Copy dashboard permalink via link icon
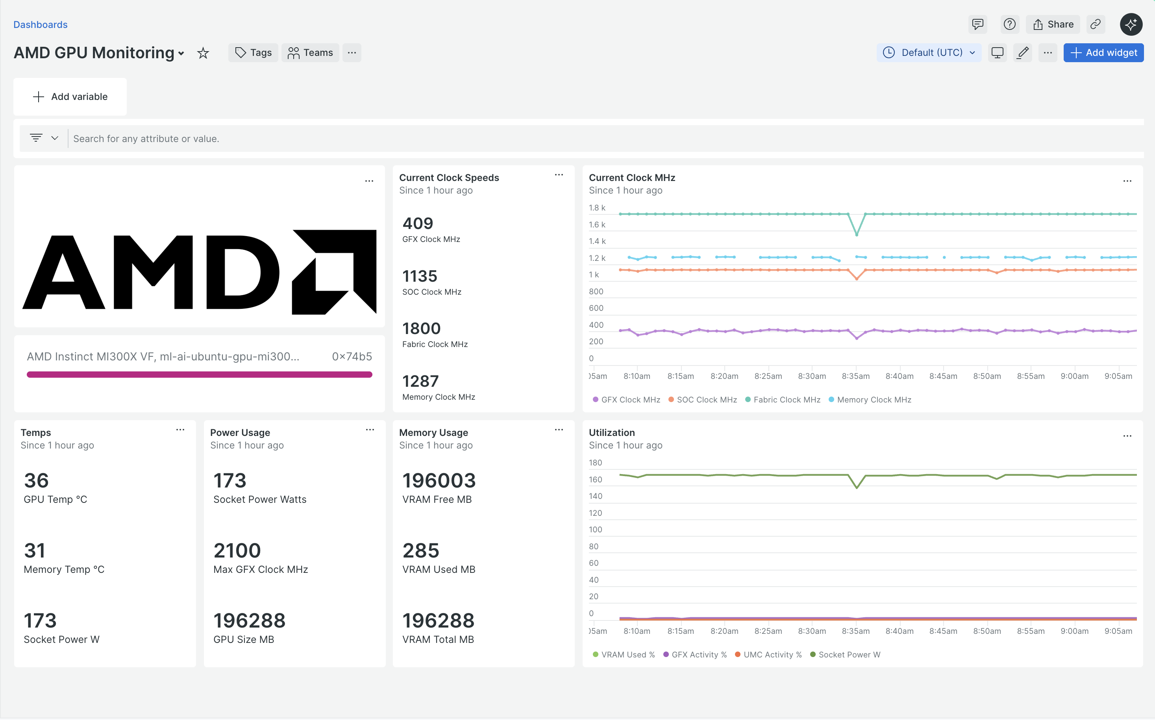Viewport: 1155px width, 720px height. 1096,24
